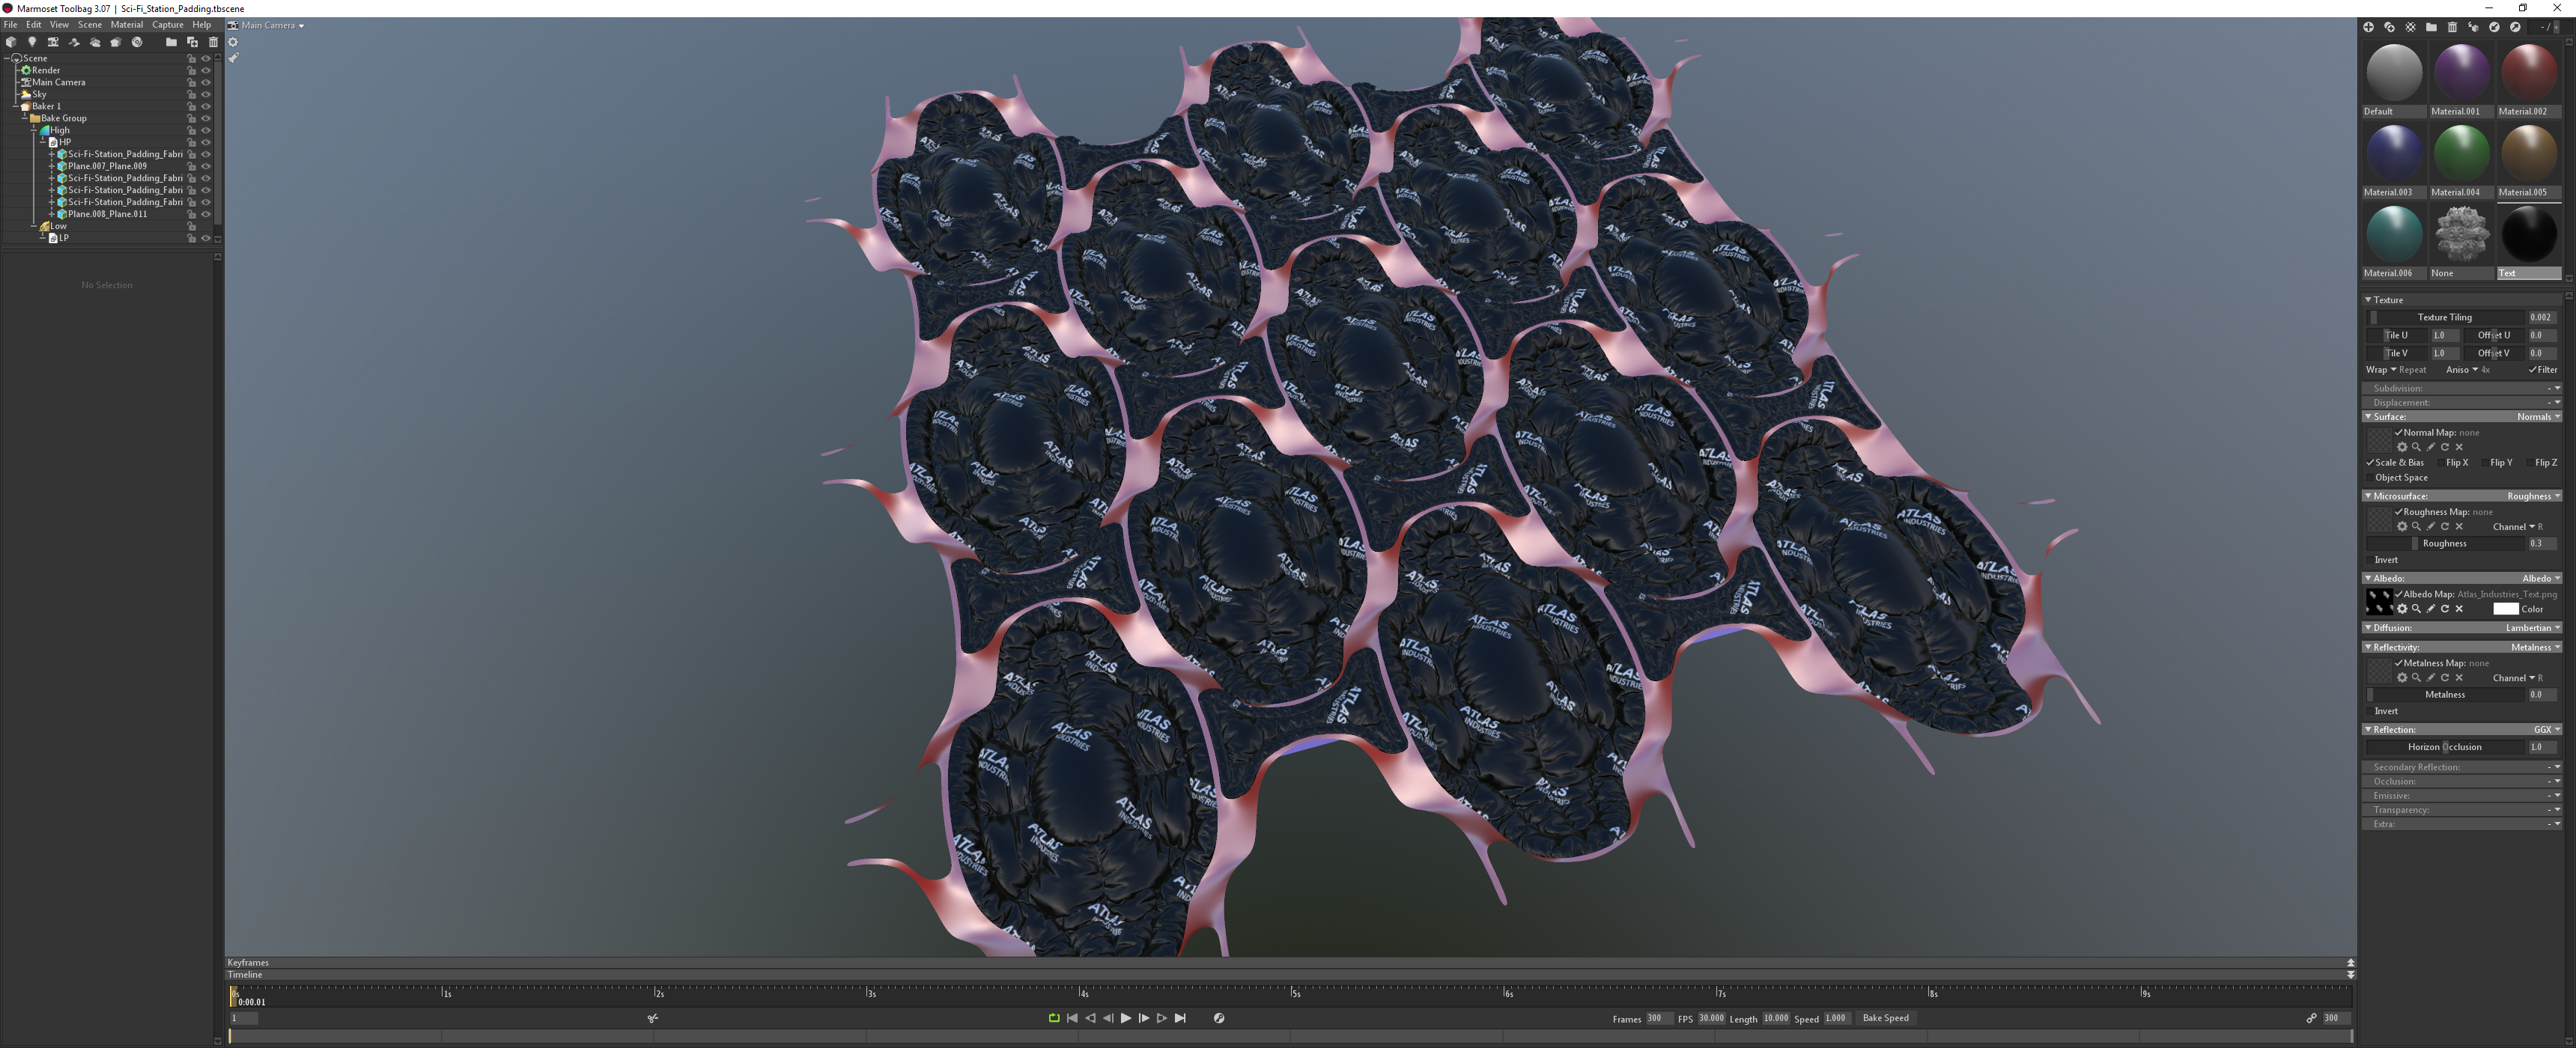2576x1048 pixels.
Task: Open the Capture menu
Action: [x=168, y=25]
